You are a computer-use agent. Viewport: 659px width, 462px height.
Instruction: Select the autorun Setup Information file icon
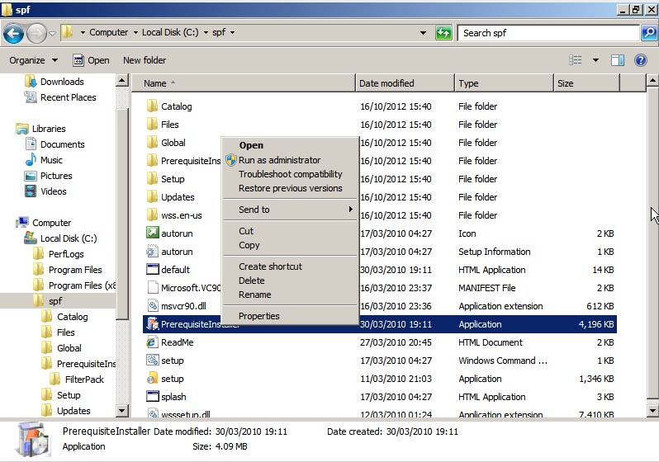152,252
